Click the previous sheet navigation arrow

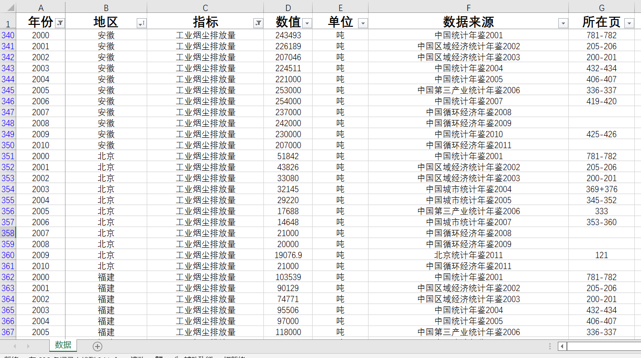coord(15,346)
